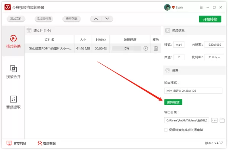Click the 格式 mp4 value box
Screen dimensions: 228x150
coord(179,45)
